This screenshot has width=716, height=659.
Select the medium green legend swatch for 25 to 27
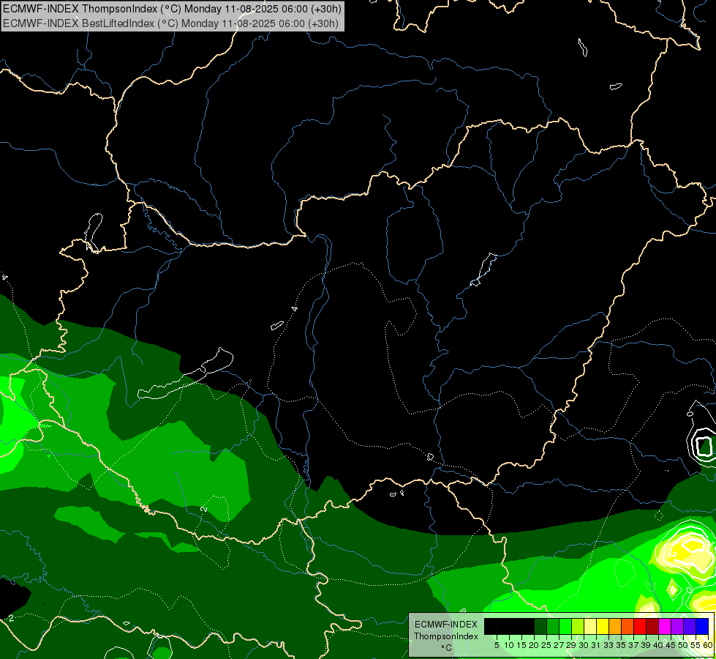pyautogui.click(x=553, y=626)
